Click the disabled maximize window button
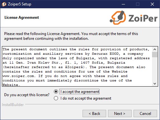 (138, 4)
